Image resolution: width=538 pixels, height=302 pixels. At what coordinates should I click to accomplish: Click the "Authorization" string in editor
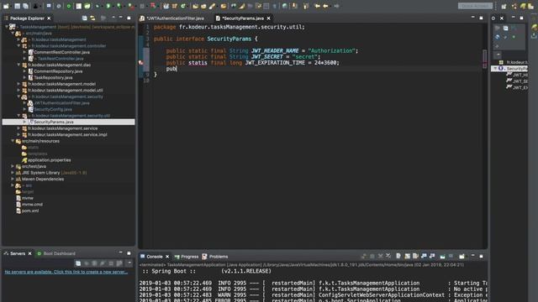click(331, 50)
